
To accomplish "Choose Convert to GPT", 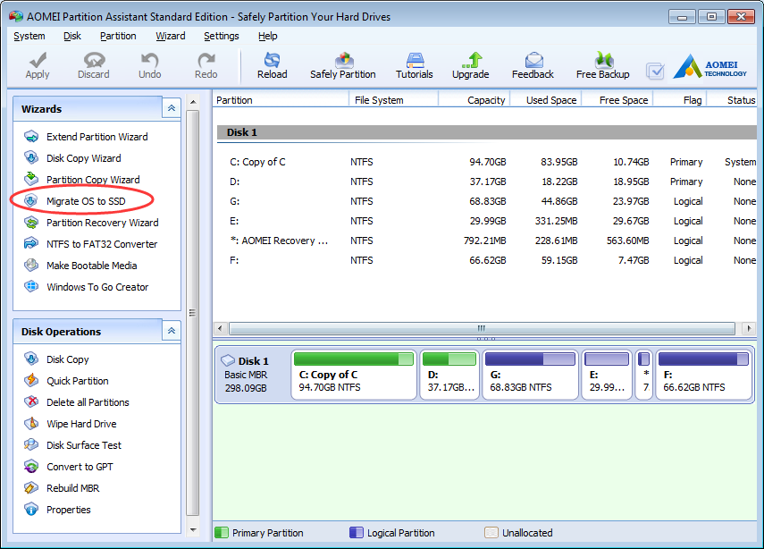I will [68, 467].
